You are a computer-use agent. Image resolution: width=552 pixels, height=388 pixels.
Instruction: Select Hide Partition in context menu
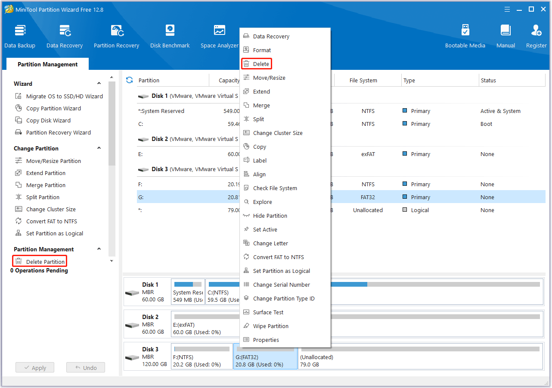[285, 216]
